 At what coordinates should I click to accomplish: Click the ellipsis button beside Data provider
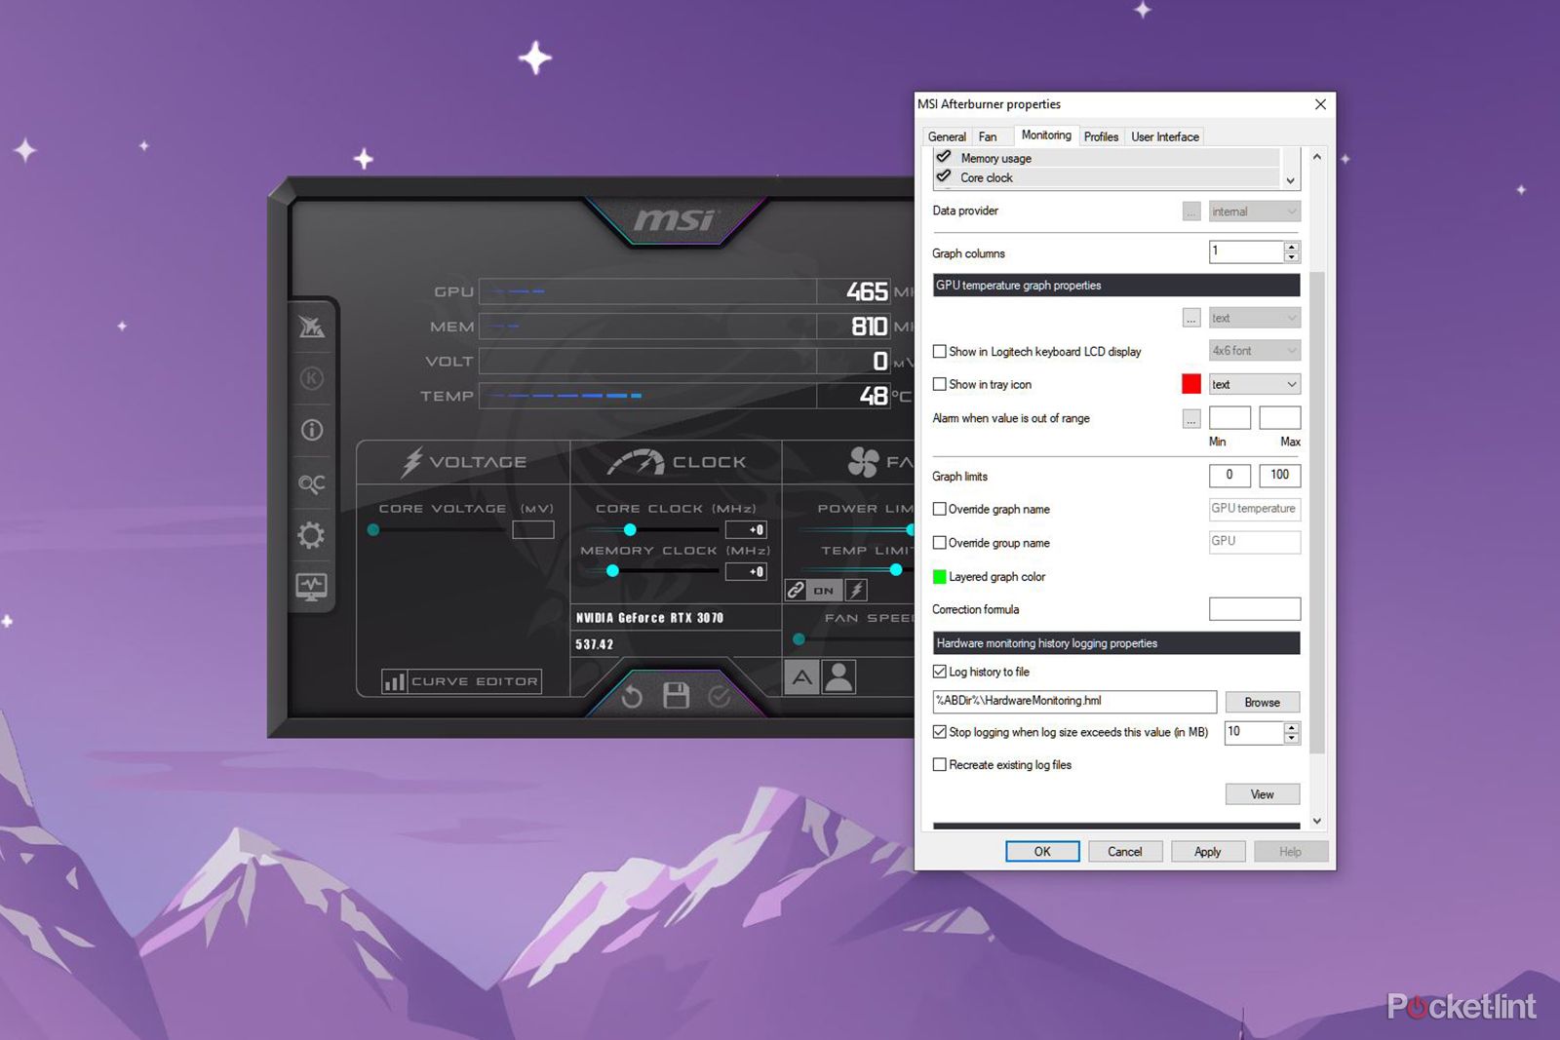(x=1191, y=212)
